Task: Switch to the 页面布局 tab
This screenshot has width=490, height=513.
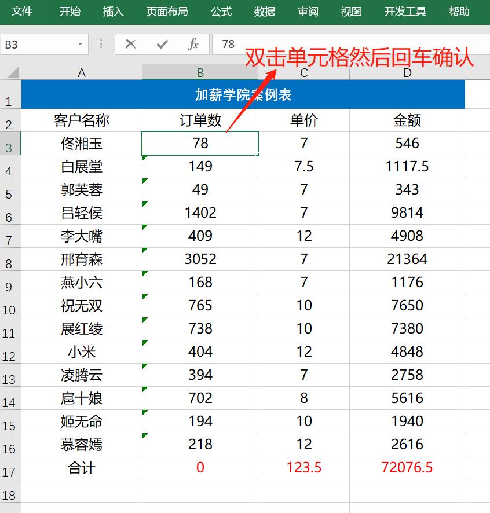Action: [167, 12]
